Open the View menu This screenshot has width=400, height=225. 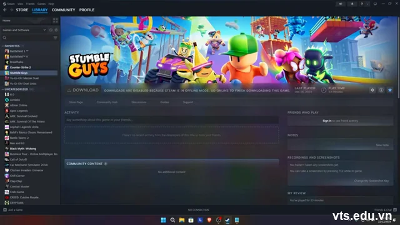tap(21, 4)
